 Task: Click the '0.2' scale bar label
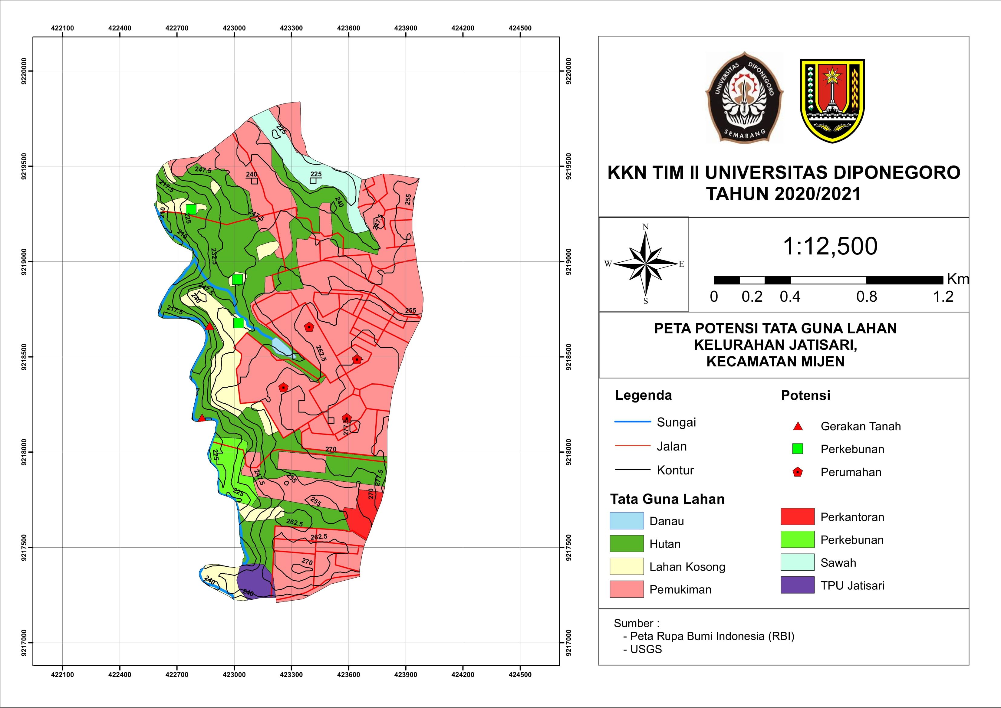[x=752, y=297]
